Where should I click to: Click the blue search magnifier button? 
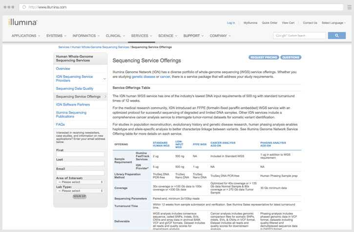[336, 36]
